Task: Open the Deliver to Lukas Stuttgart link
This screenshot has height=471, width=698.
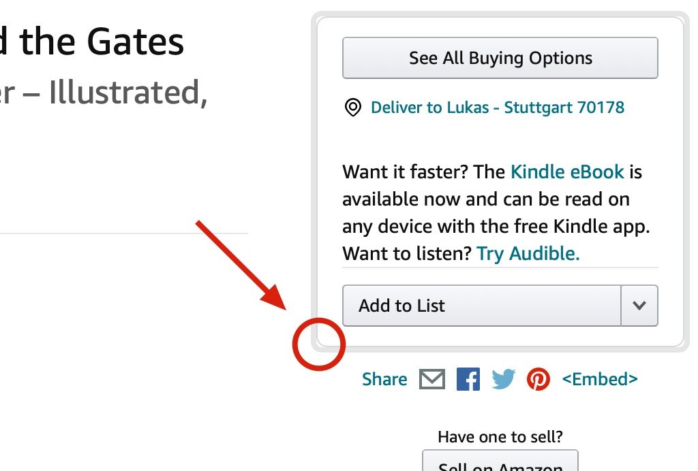Action: (x=497, y=108)
